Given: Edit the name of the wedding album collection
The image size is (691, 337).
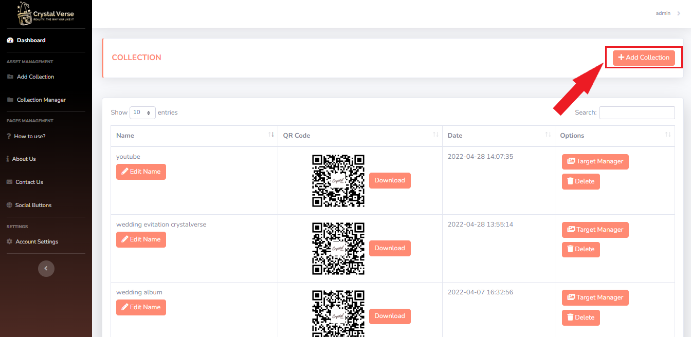Looking at the screenshot, I should click(x=141, y=307).
